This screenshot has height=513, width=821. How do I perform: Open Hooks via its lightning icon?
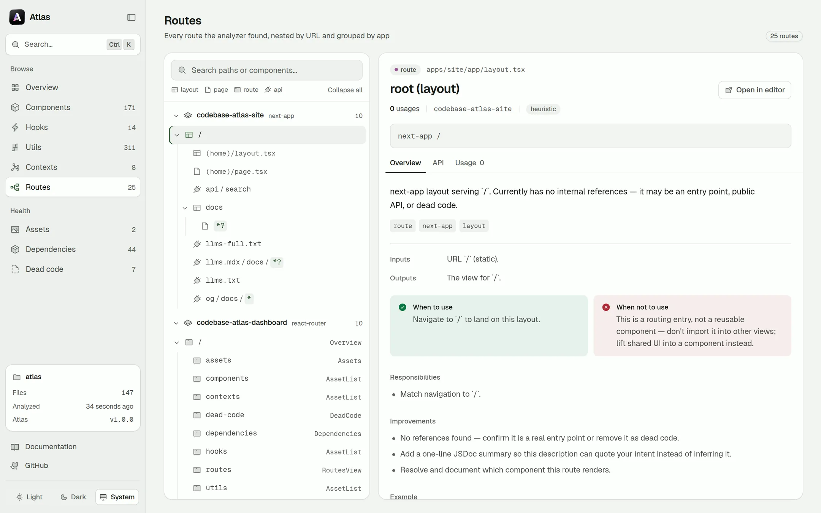pyautogui.click(x=15, y=127)
